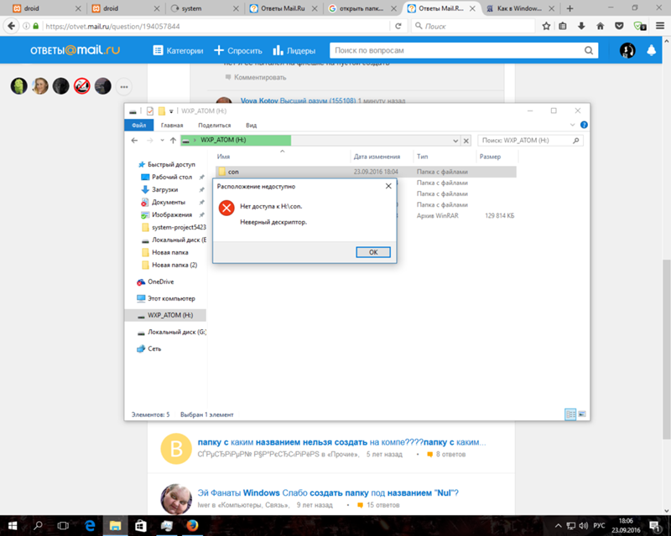Click the Pocket icon in the Firefox toolbar

(x=619, y=26)
